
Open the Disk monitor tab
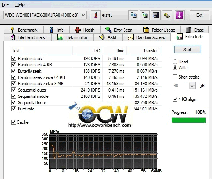pos(73,37)
